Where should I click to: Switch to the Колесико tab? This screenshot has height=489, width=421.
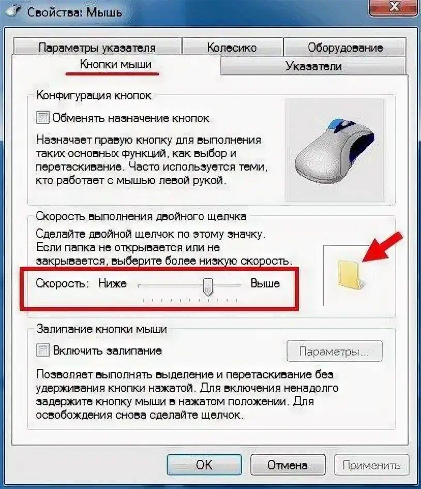(x=232, y=48)
